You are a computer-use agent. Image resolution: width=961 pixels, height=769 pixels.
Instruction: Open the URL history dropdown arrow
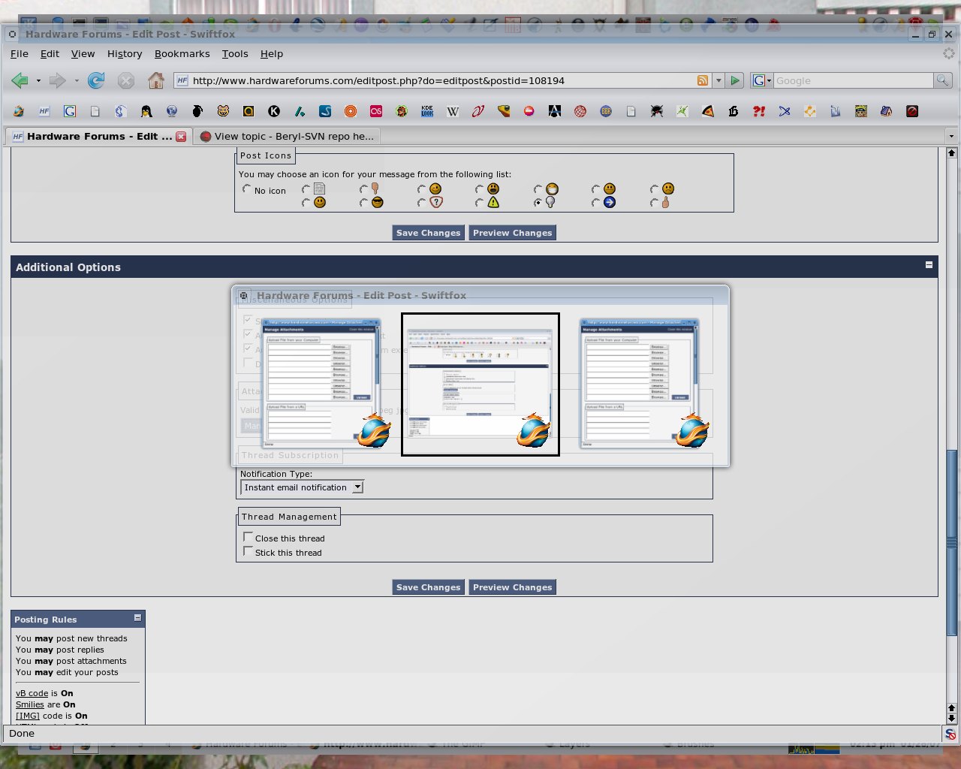pyautogui.click(x=718, y=80)
